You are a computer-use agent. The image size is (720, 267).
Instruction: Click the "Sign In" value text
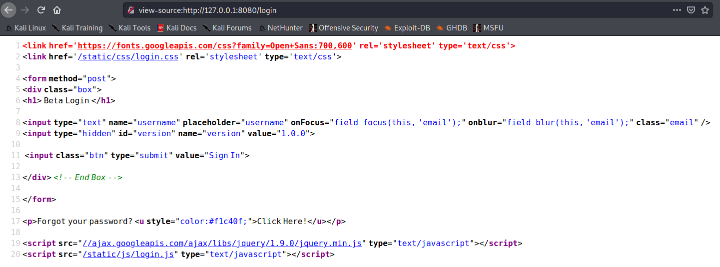point(224,155)
